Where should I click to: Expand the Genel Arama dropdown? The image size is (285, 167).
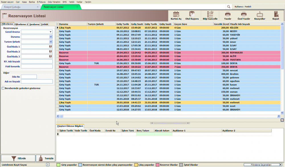50,32
